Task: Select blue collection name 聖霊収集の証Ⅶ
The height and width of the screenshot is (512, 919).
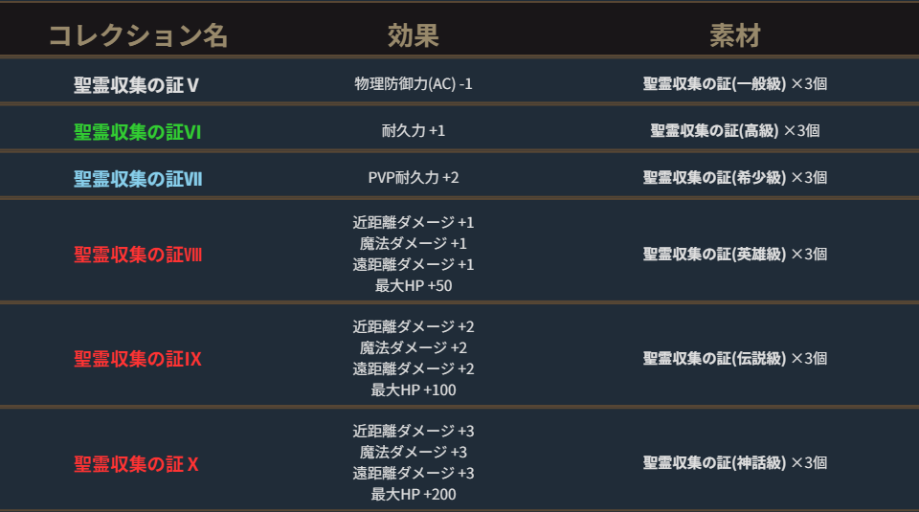Action: 137,178
